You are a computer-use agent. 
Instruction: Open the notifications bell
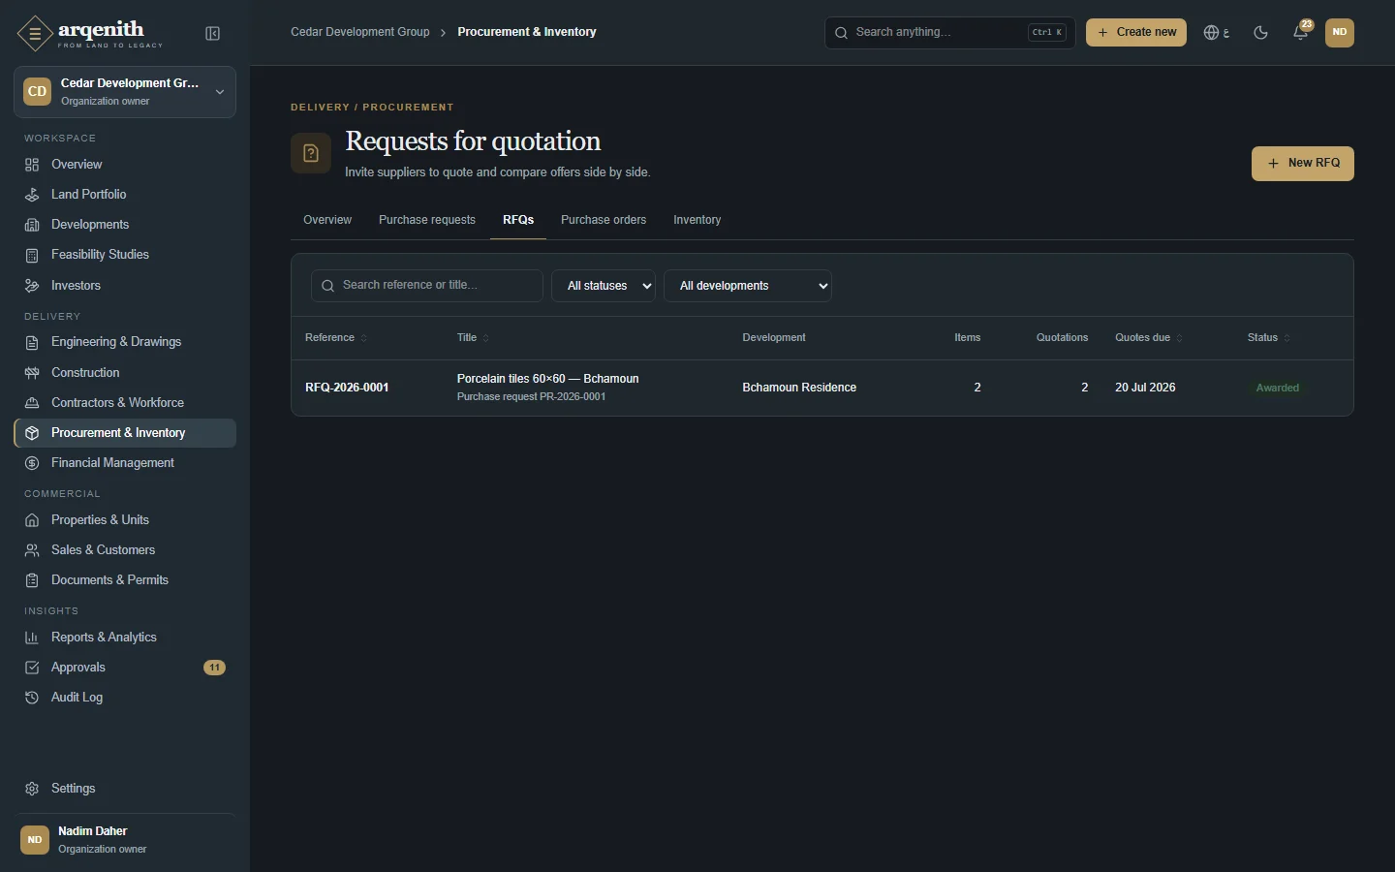(1301, 32)
